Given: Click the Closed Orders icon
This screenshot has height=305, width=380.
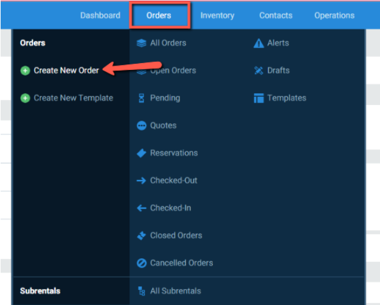Looking at the screenshot, I should pyautogui.click(x=141, y=236).
